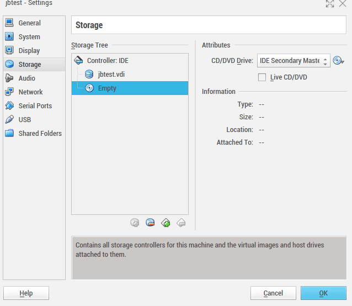Click the Serial Ports connector icon
This screenshot has width=352, height=306.
tap(9, 105)
